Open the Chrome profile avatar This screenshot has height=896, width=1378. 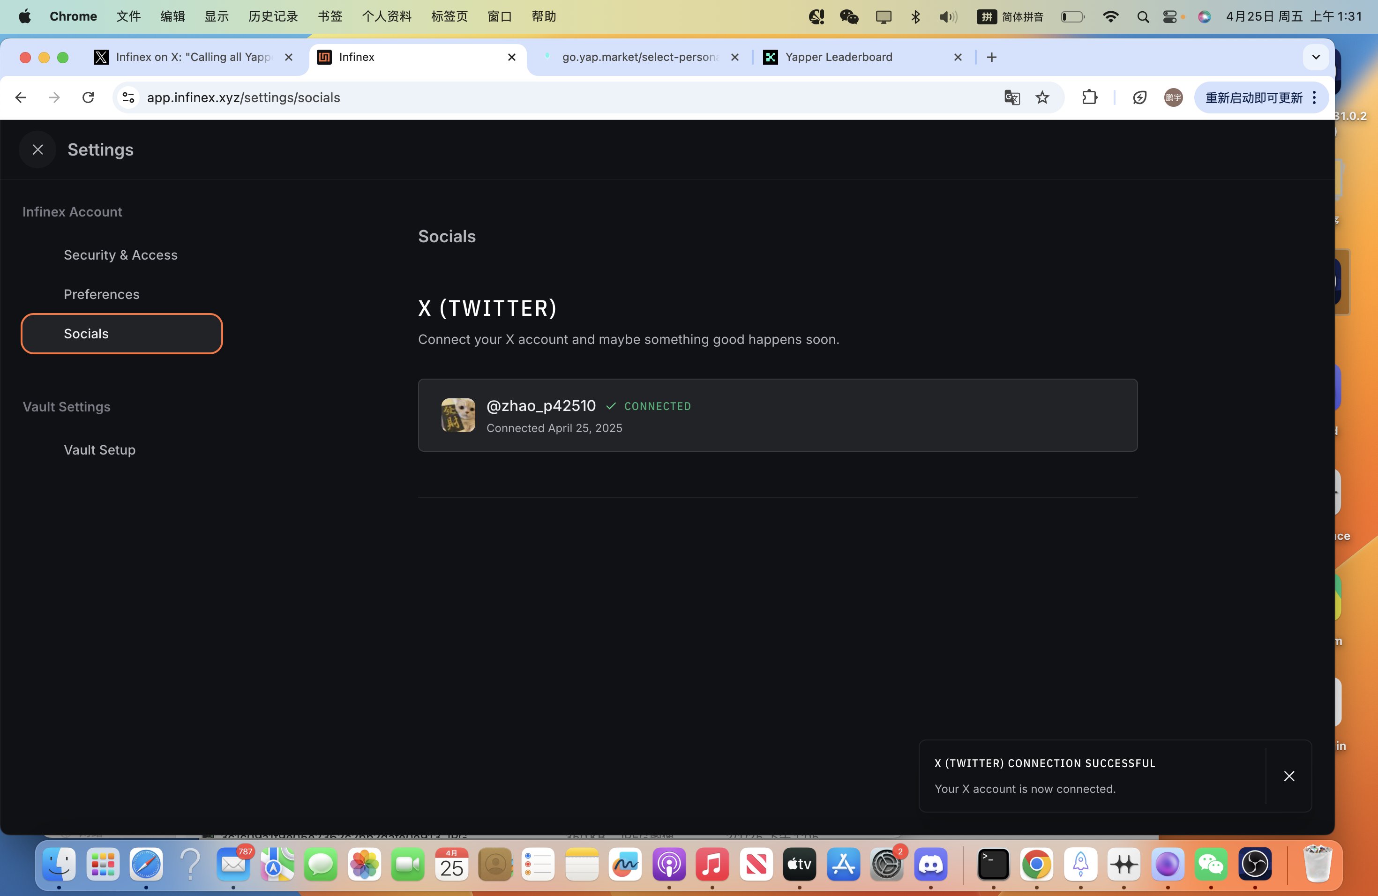click(1173, 98)
